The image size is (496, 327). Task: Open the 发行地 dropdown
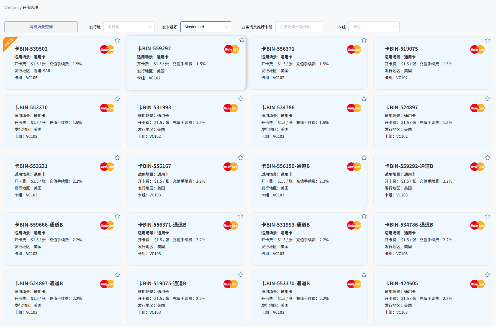[x=129, y=27]
